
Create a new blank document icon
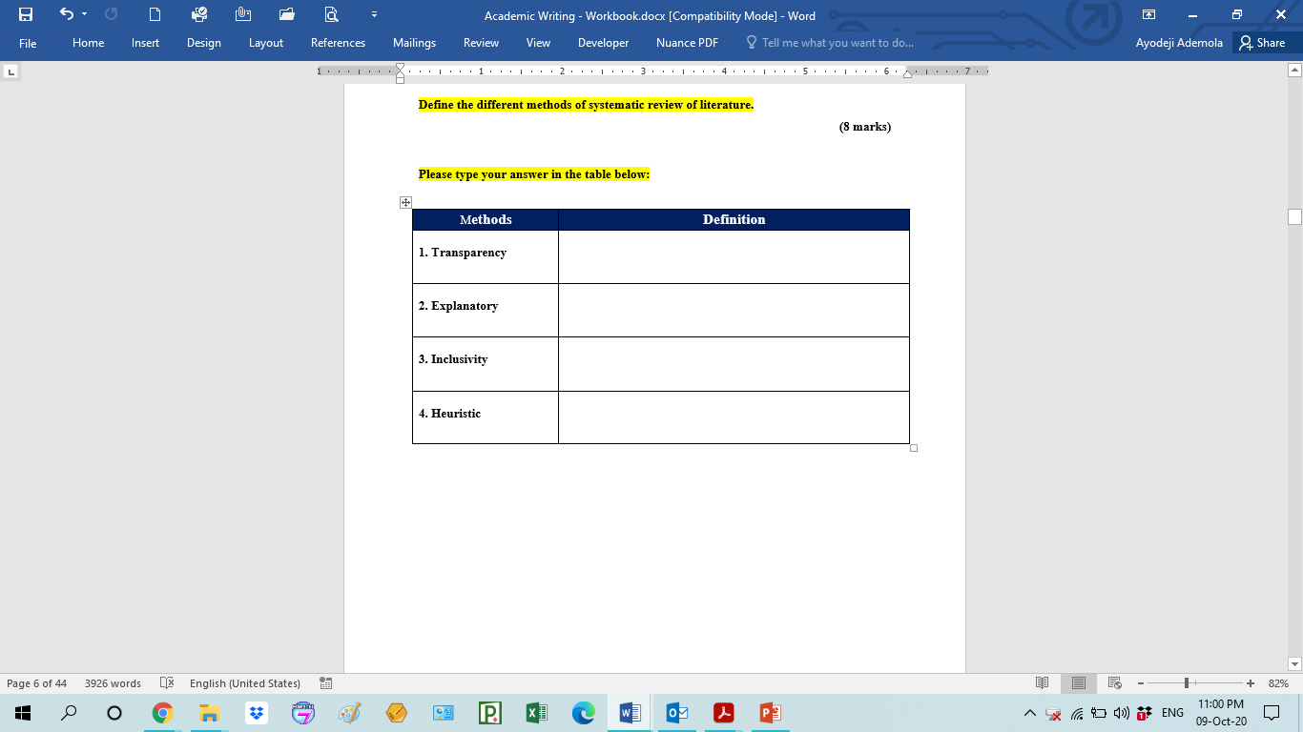pyautogui.click(x=154, y=15)
